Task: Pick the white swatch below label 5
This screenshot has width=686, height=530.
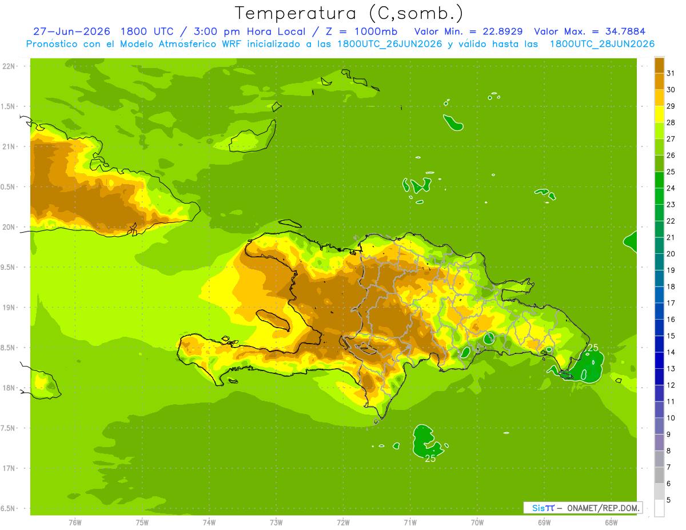Action: point(659,508)
